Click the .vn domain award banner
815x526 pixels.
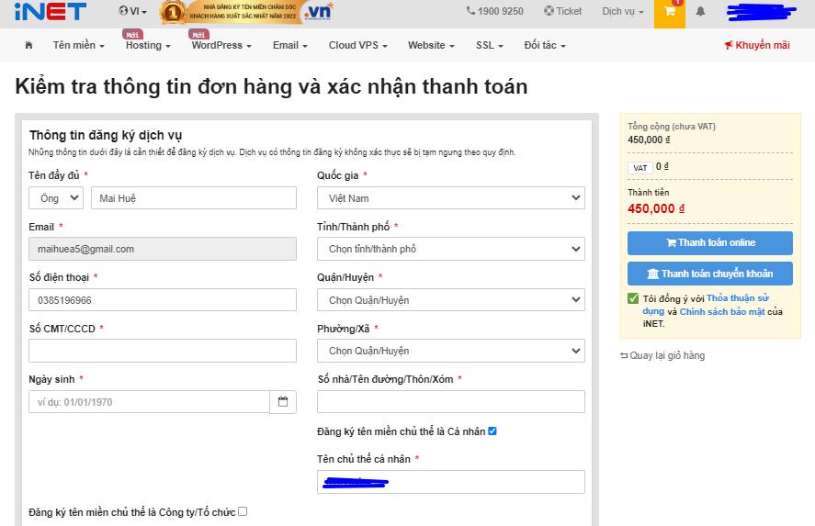point(246,12)
